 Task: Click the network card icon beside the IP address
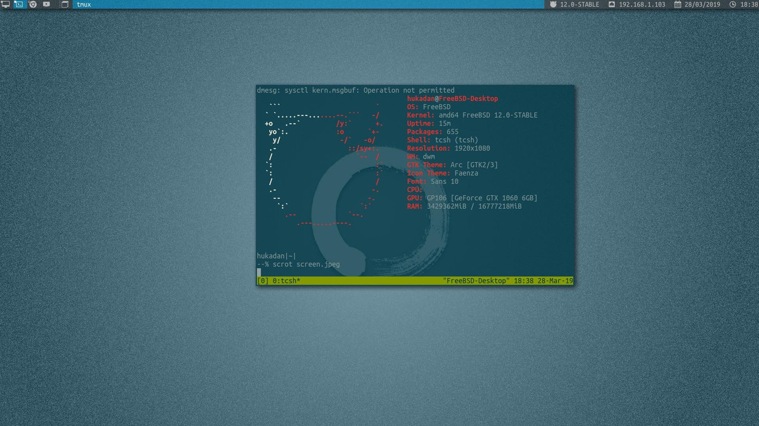point(612,4)
